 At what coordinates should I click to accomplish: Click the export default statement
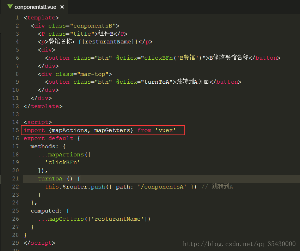coord(48,138)
